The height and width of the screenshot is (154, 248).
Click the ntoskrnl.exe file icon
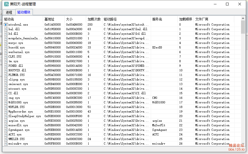(6, 24)
